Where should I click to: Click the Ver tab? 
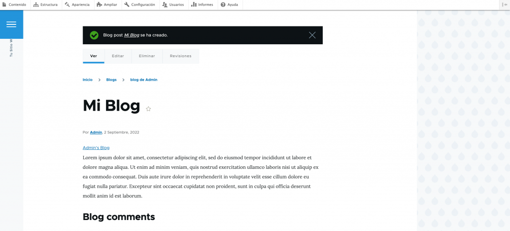click(x=94, y=56)
